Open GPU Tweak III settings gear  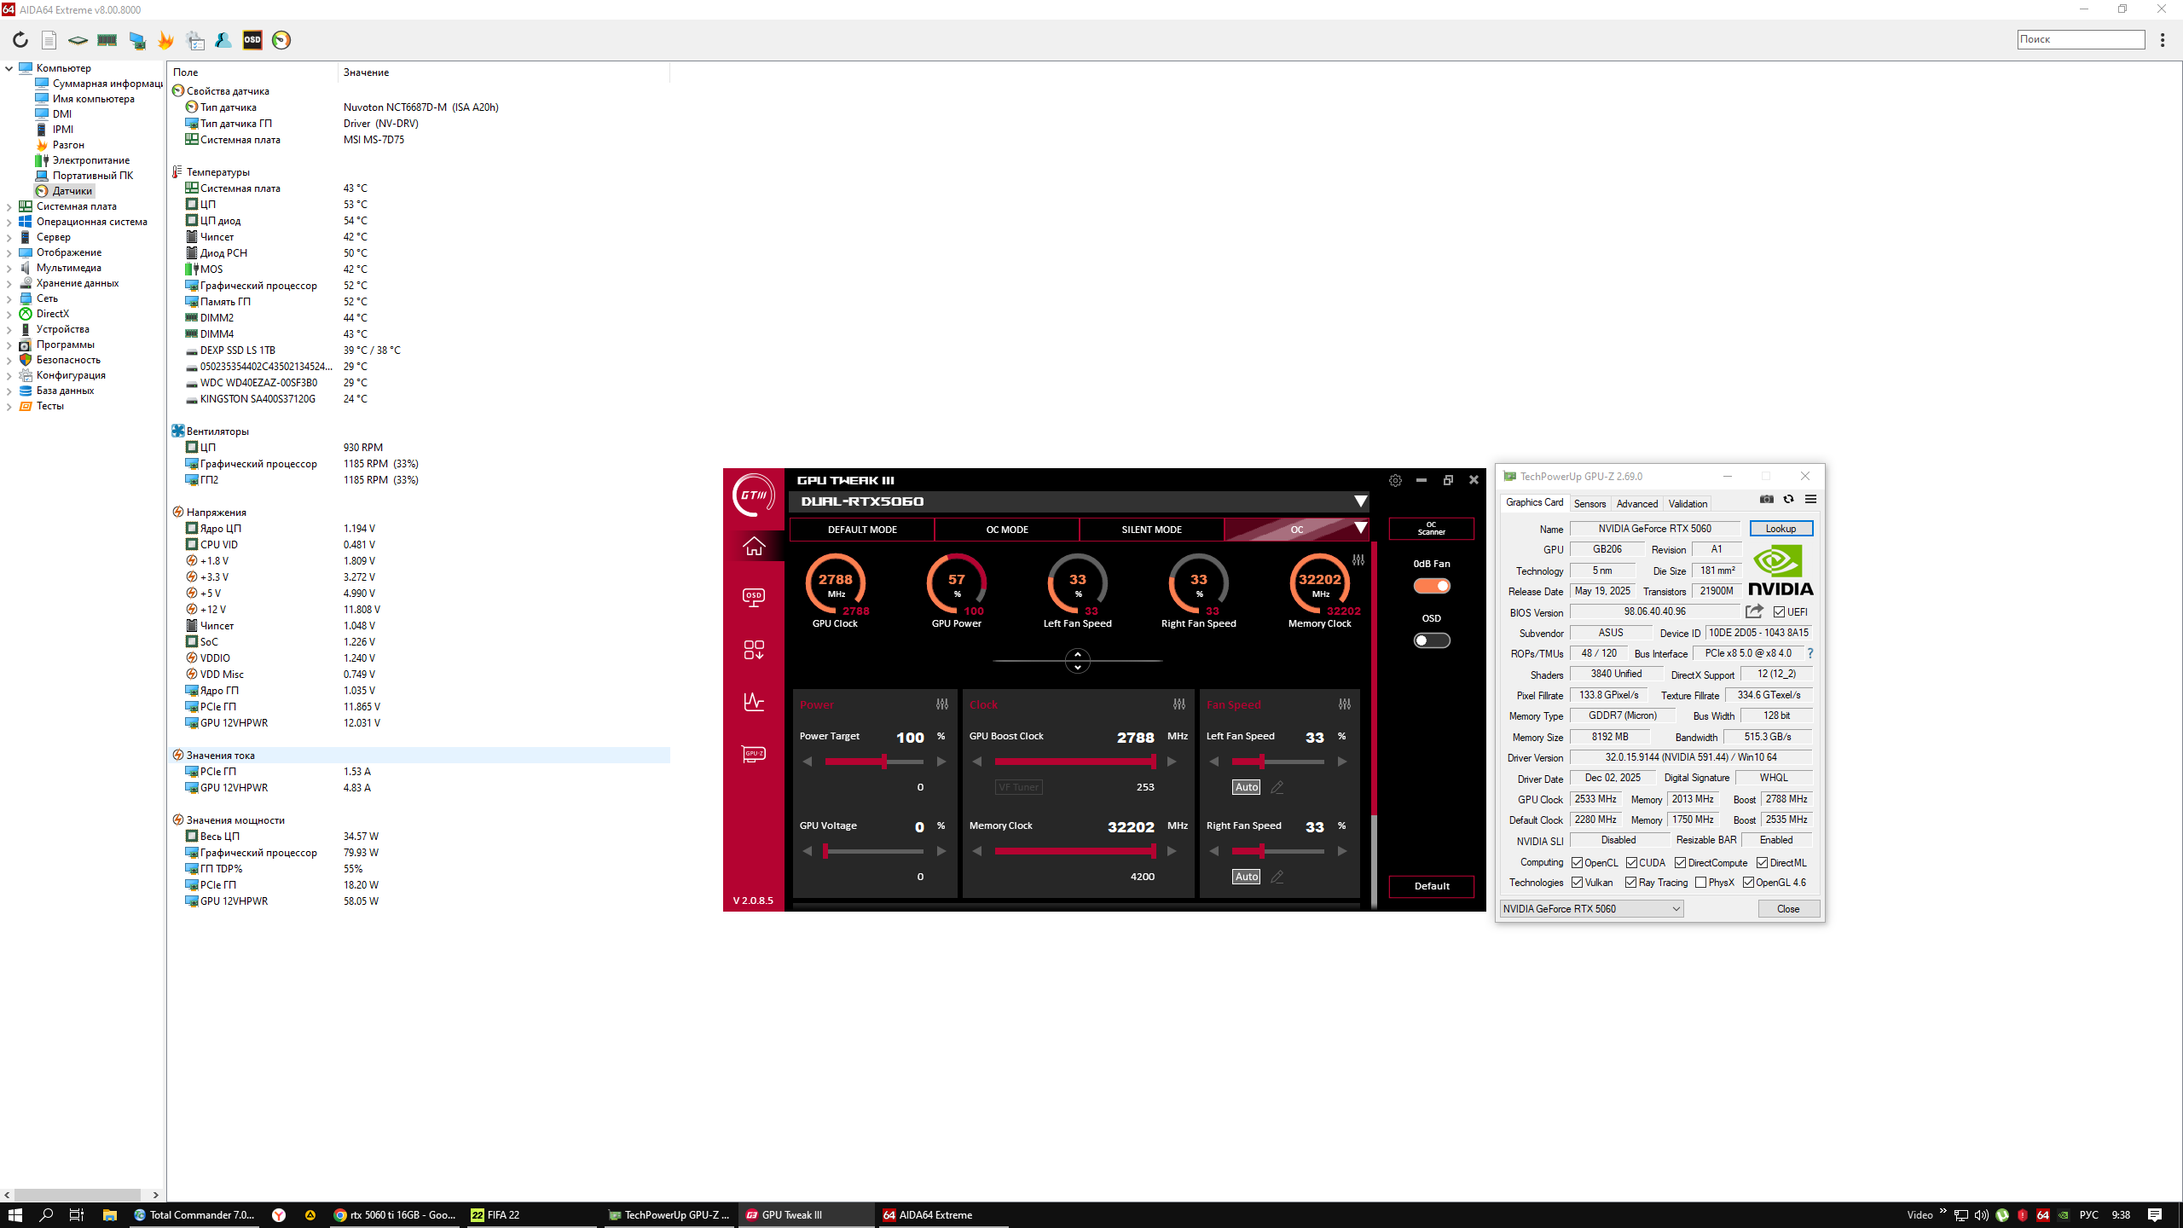point(1395,480)
